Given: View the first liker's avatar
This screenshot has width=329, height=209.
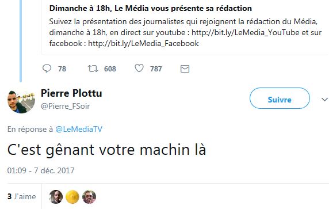Looking at the screenshot, I should coord(56,197).
